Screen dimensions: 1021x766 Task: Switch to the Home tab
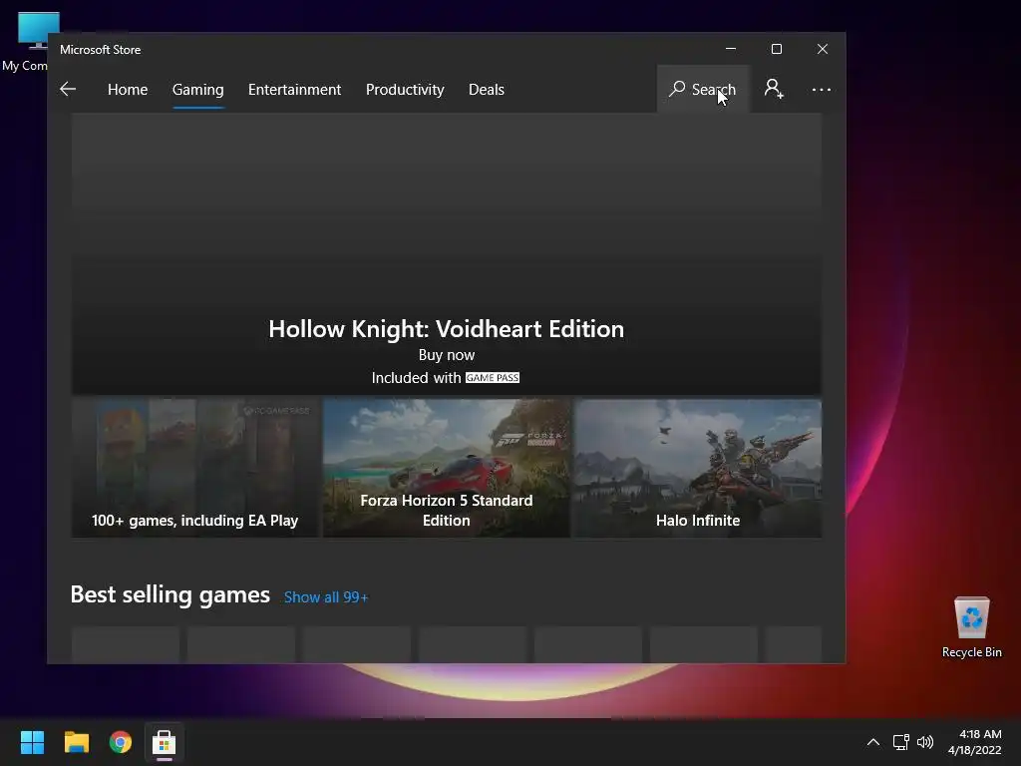[x=128, y=89]
